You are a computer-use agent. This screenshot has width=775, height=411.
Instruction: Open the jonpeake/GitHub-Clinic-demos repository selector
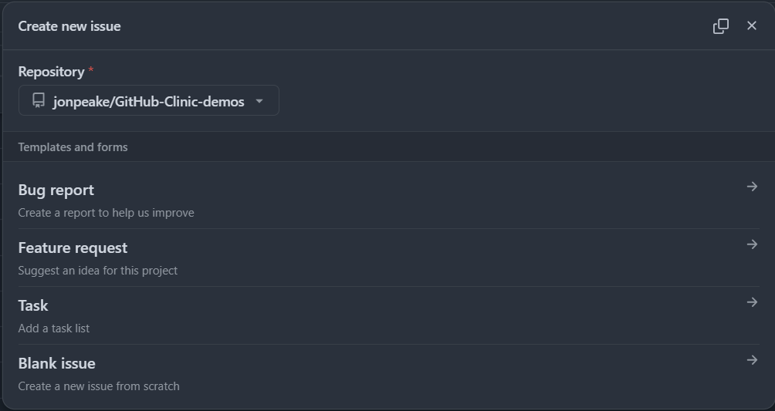[x=149, y=100]
